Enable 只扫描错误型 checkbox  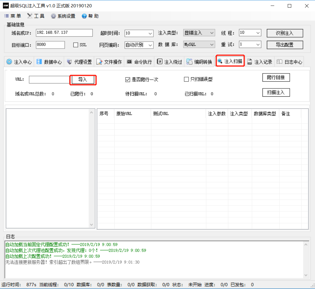(x=186, y=79)
